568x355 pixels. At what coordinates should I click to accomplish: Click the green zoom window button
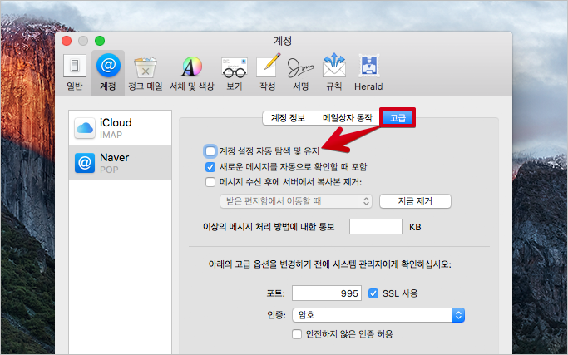pos(100,41)
